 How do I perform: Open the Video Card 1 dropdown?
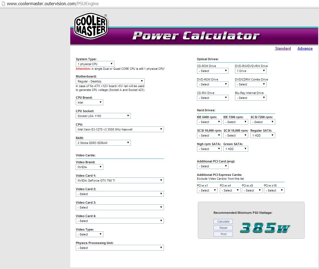120,180
